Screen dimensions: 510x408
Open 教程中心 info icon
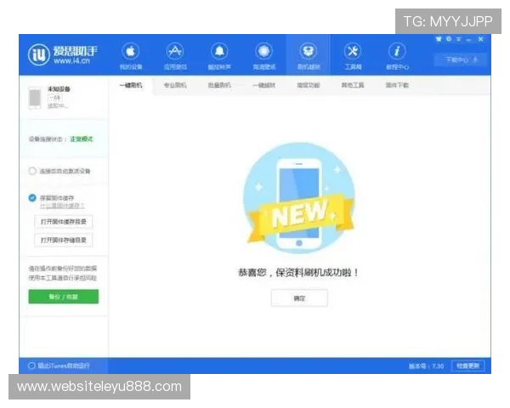[x=397, y=51]
